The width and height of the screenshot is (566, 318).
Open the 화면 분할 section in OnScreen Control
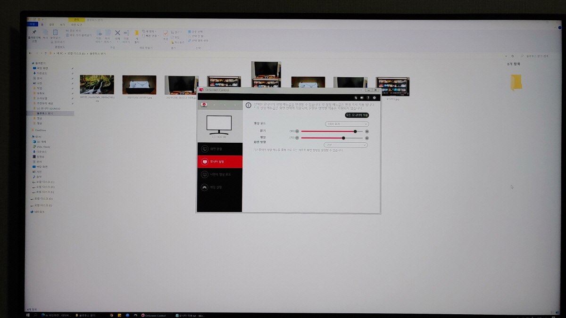click(219, 149)
